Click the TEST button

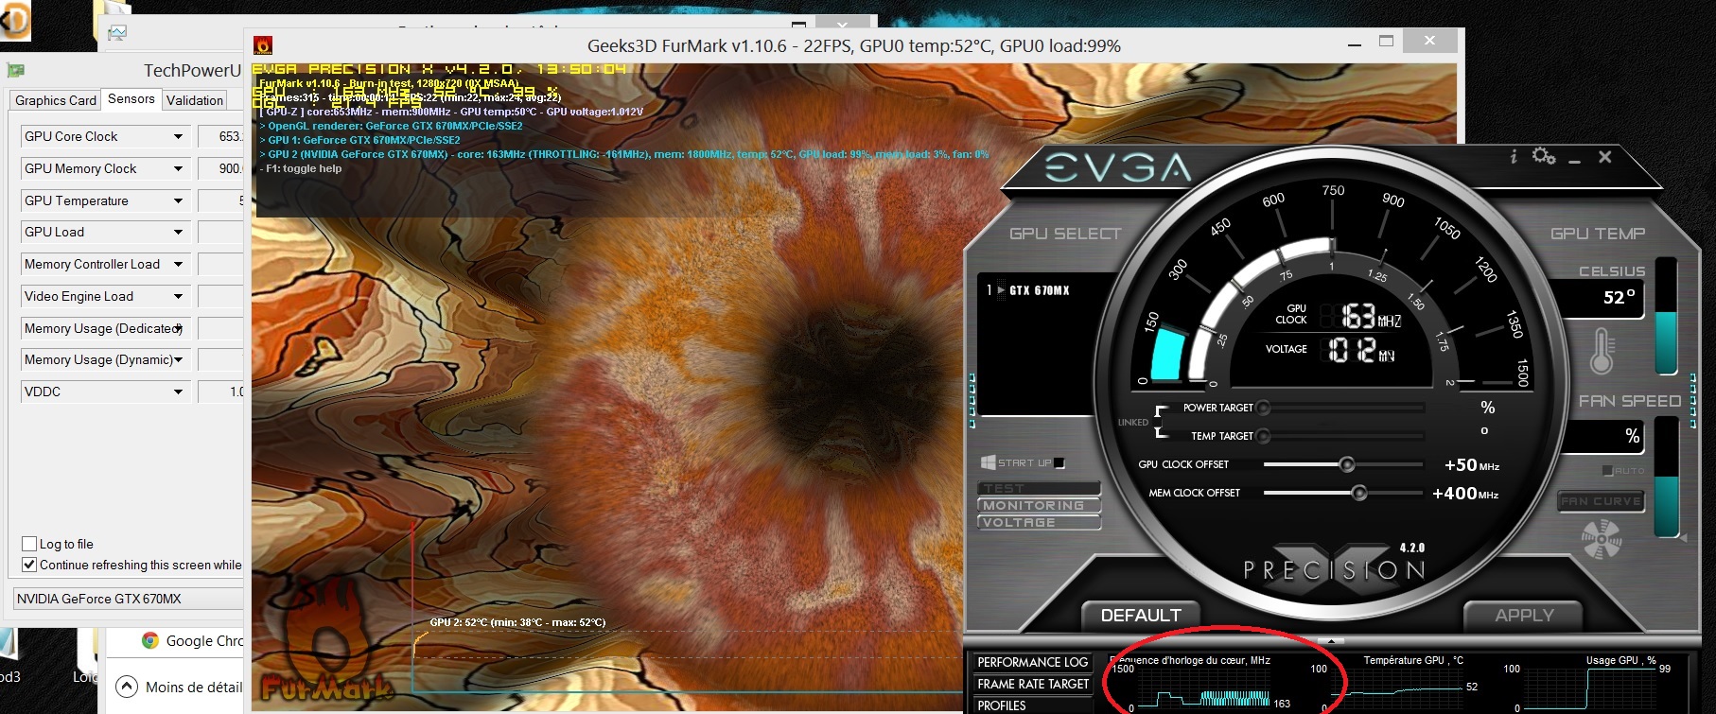pyautogui.click(x=1039, y=488)
